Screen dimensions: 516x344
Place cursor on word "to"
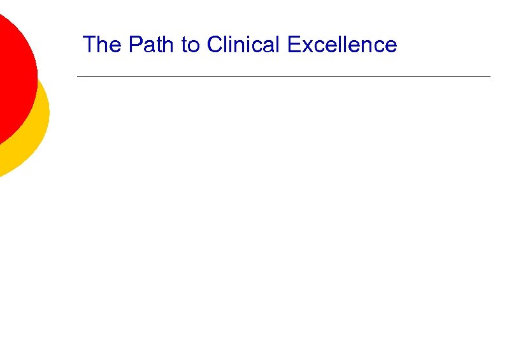click(191, 45)
